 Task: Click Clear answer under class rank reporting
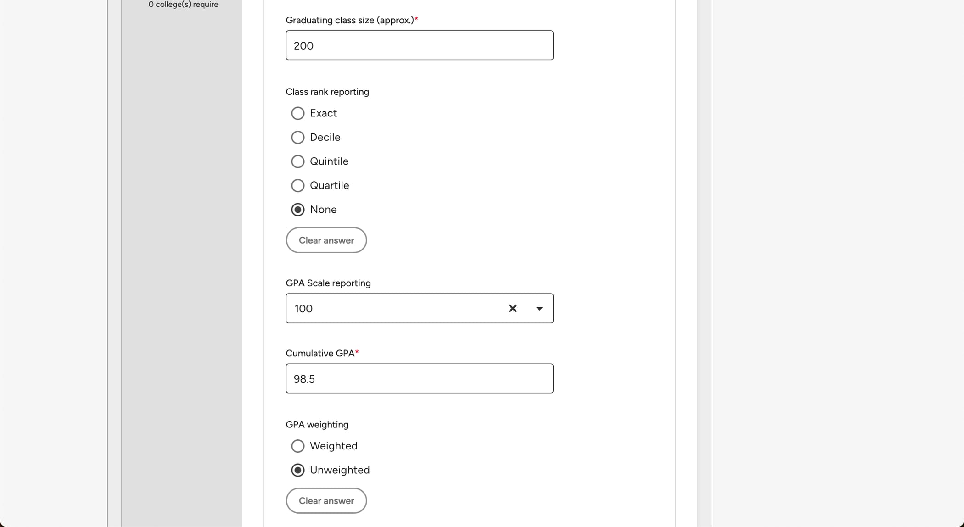click(x=326, y=240)
